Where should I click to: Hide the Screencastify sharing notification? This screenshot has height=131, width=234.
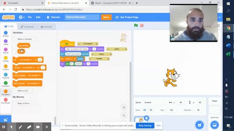point(158,126)
